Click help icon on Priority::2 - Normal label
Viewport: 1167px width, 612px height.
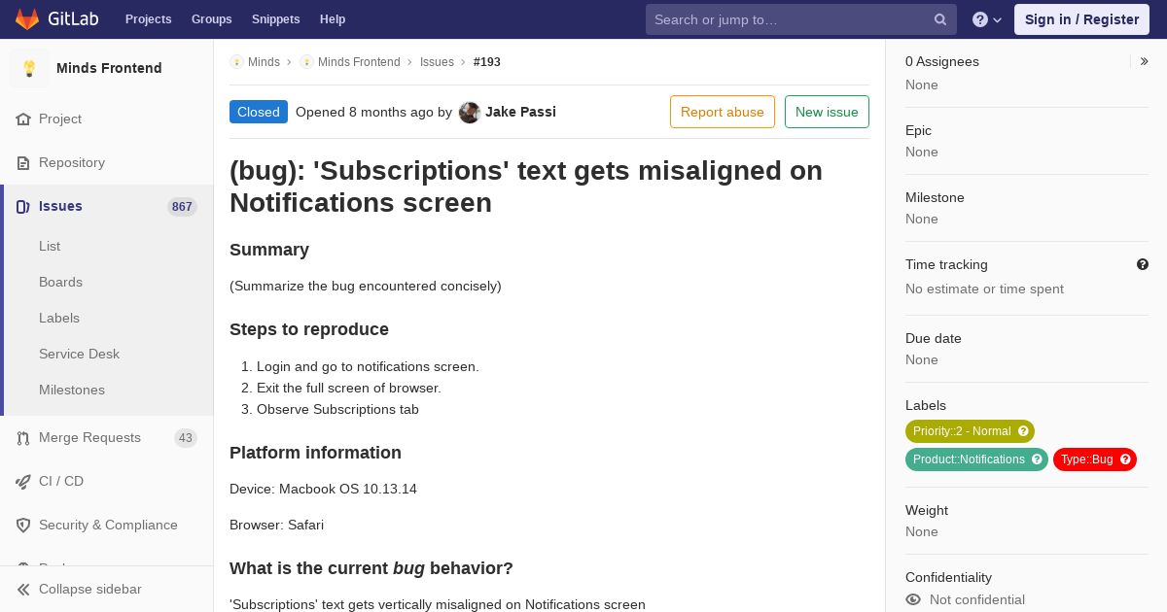[x=1023, y=431]
